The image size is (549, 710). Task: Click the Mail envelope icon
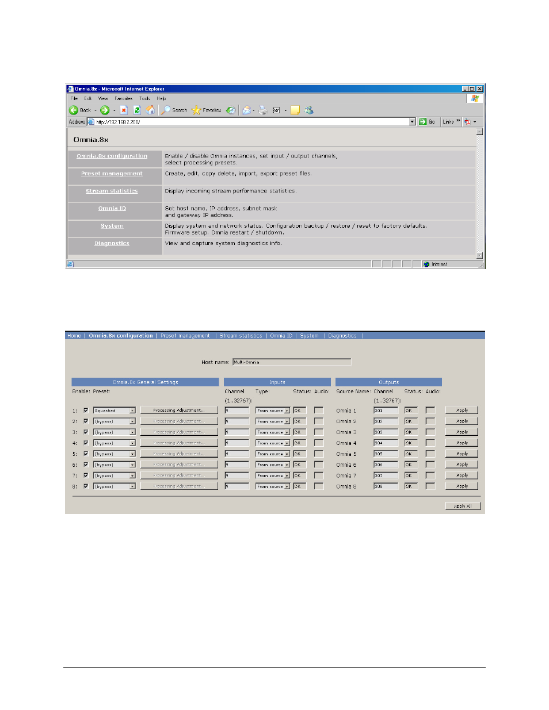[246, 110]
